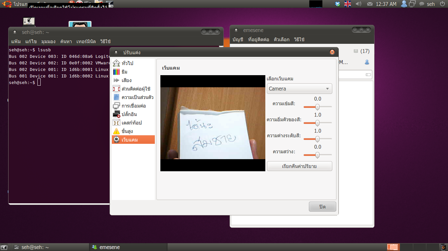Image resolution: width=448 pixels, height=251 pixels.
Task: Click the blue person icon in top panel
Action: click(404, 4)
